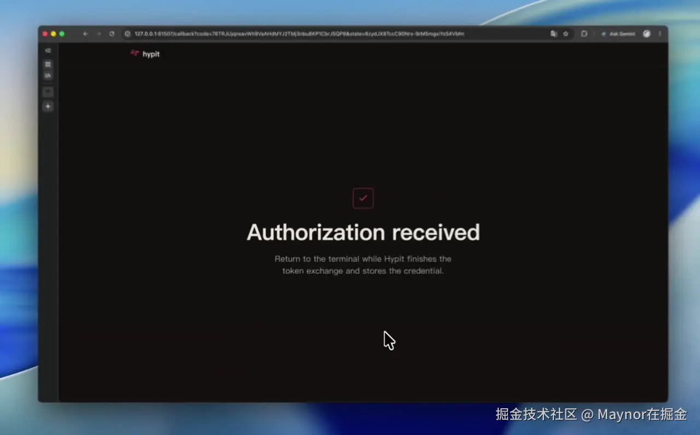The image size is (700, 435).
Task: Close the browser window with red button
Action: coord(45,34)
